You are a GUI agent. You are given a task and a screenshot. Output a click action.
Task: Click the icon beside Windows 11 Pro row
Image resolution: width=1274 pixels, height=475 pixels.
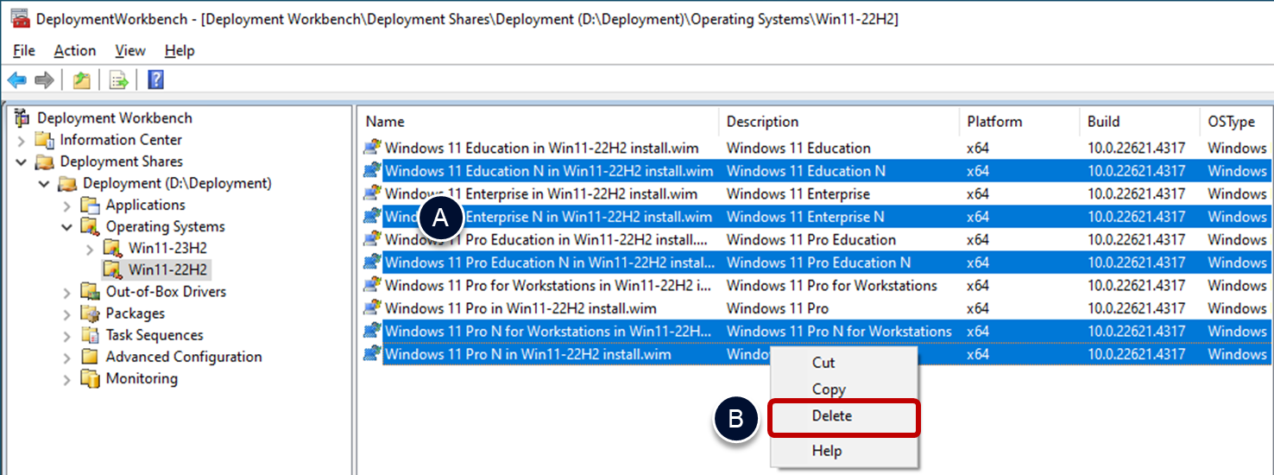pyautogui.click(x=373, y=308)
